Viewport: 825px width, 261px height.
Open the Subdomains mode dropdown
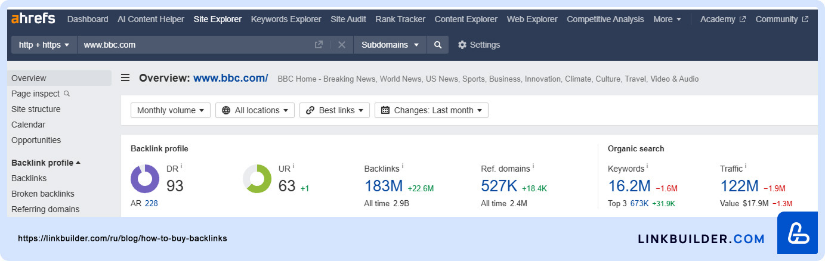(390, 45)
